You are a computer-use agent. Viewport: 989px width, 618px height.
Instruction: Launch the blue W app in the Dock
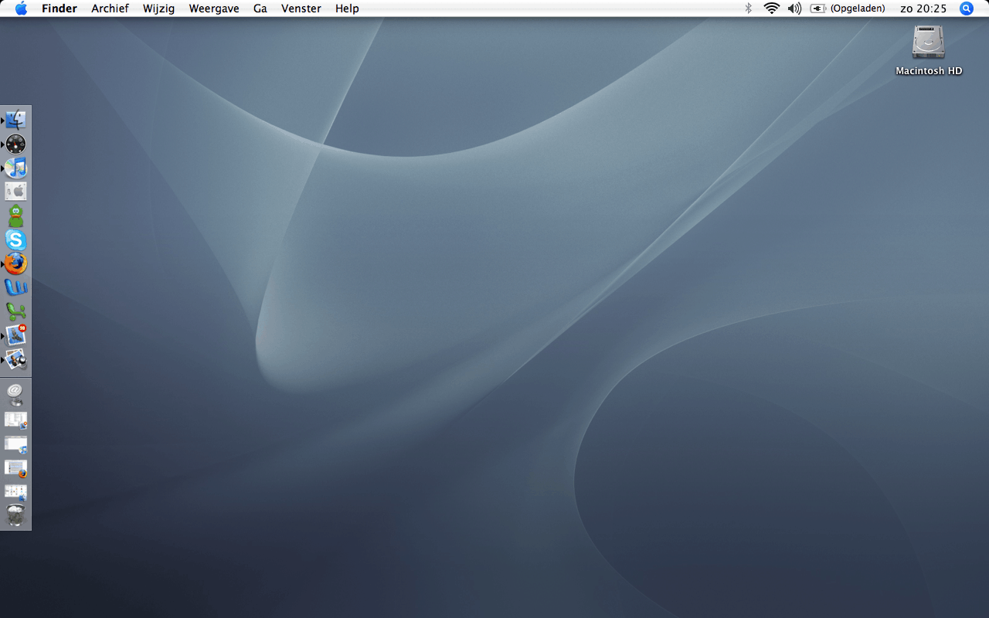point(16,287)
